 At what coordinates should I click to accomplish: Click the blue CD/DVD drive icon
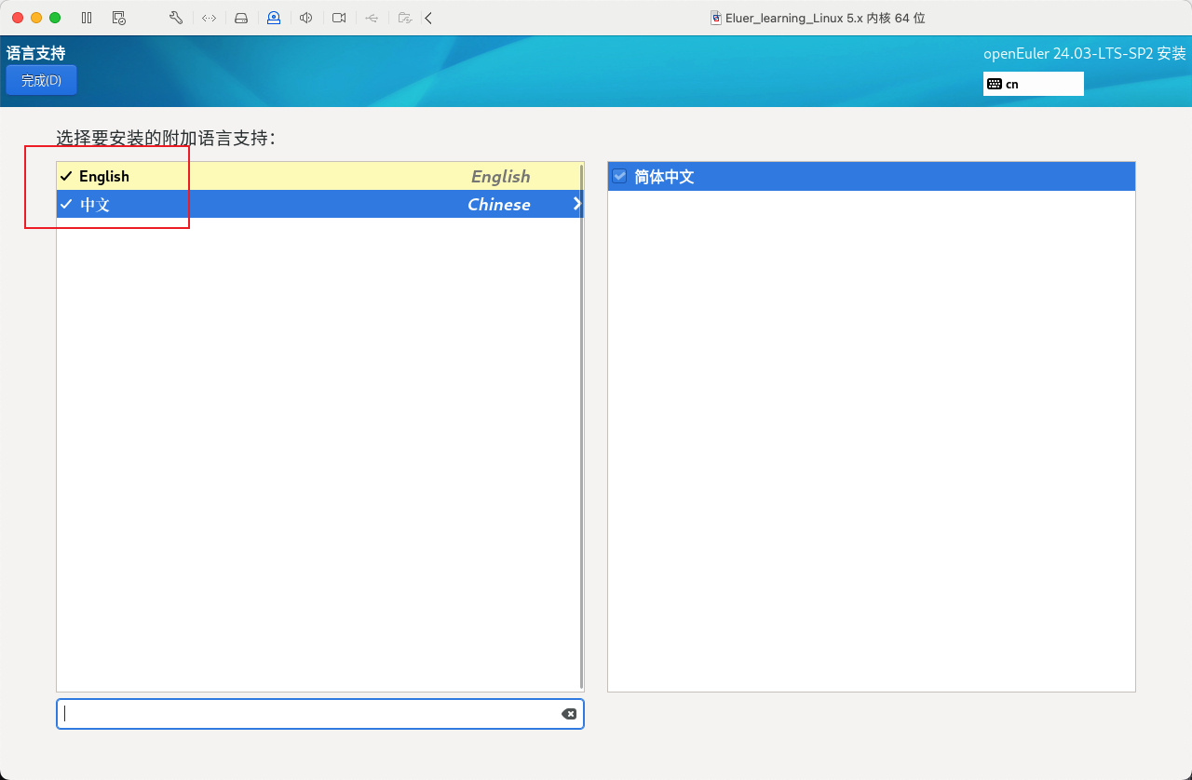[x=274, y=18]
